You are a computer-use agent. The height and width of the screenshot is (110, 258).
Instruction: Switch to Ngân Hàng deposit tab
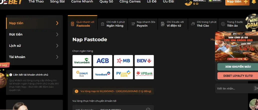coord(112,24)
